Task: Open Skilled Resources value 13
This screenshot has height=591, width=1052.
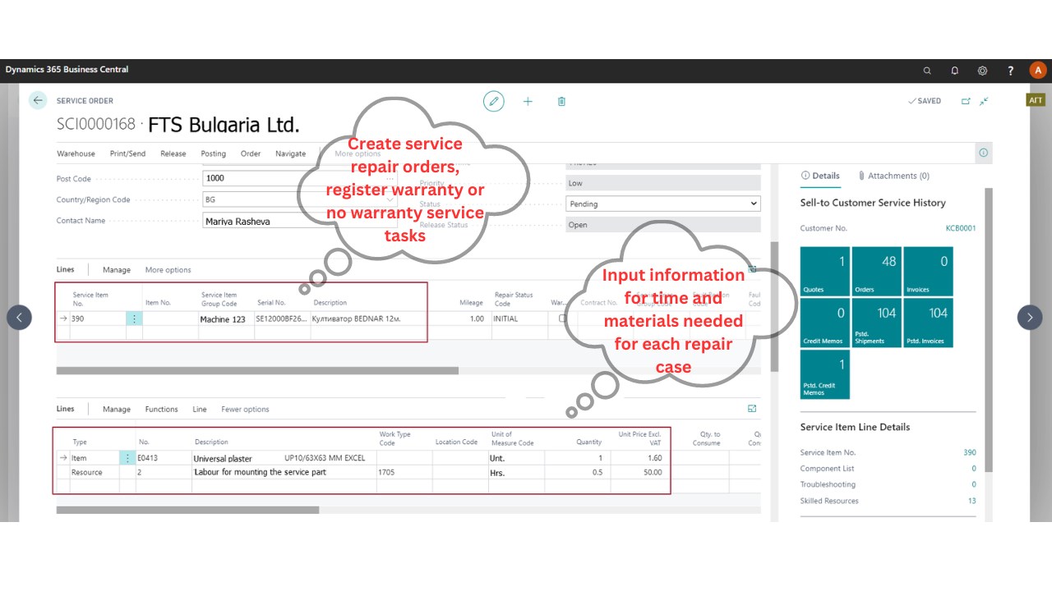Action: click(972, 501)
